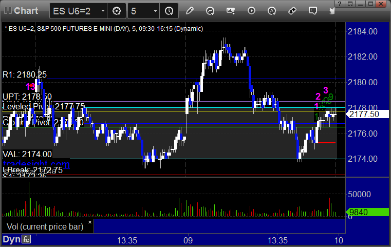Click the magenta 2 count marker
Image resolution: width=391 pixels, height=247 pixels.
coord(318,96)
